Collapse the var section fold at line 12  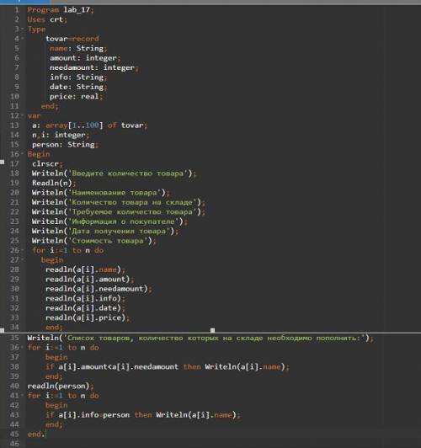[23, 115]
